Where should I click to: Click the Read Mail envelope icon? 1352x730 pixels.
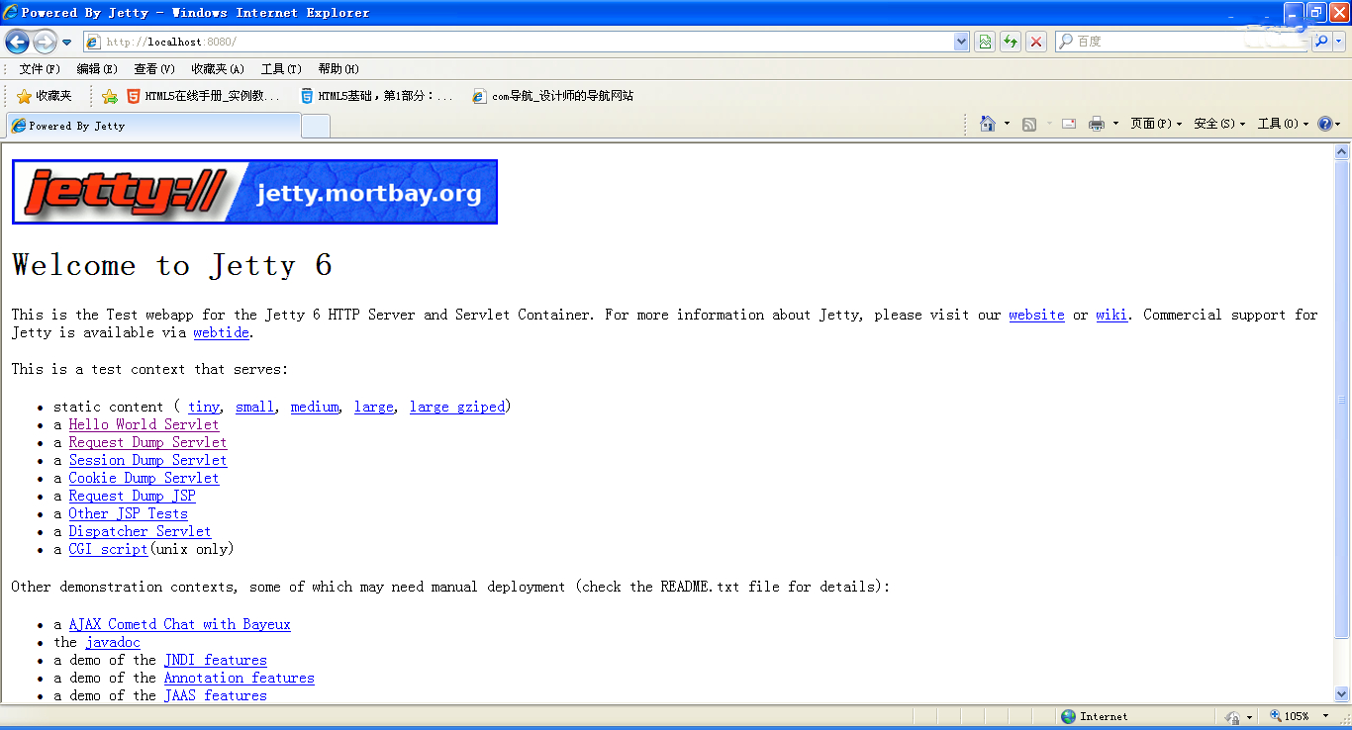click(1069, 124)
